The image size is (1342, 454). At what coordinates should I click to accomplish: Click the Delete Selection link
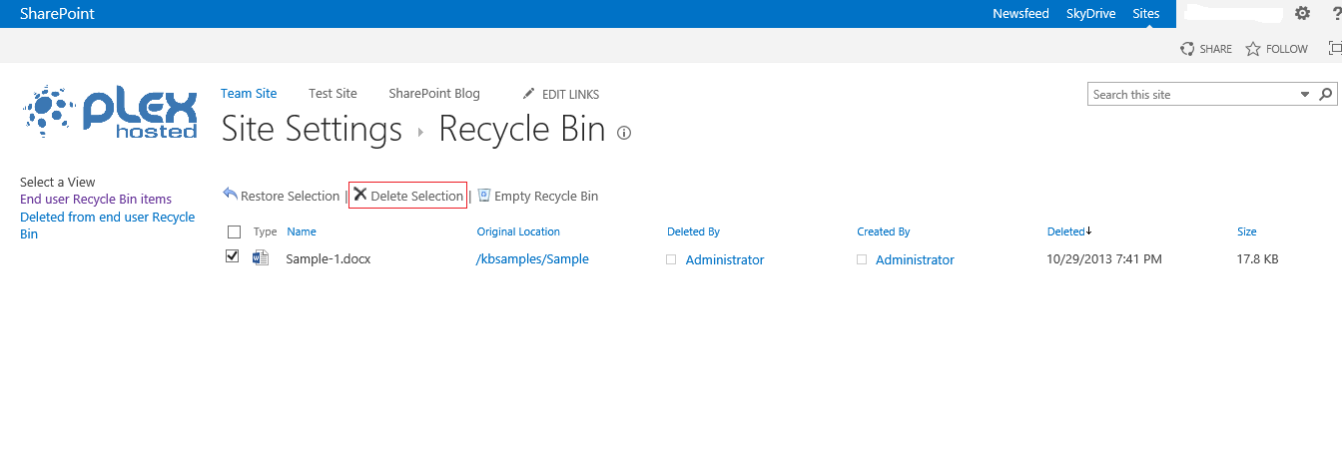click(x=416, y=196)
